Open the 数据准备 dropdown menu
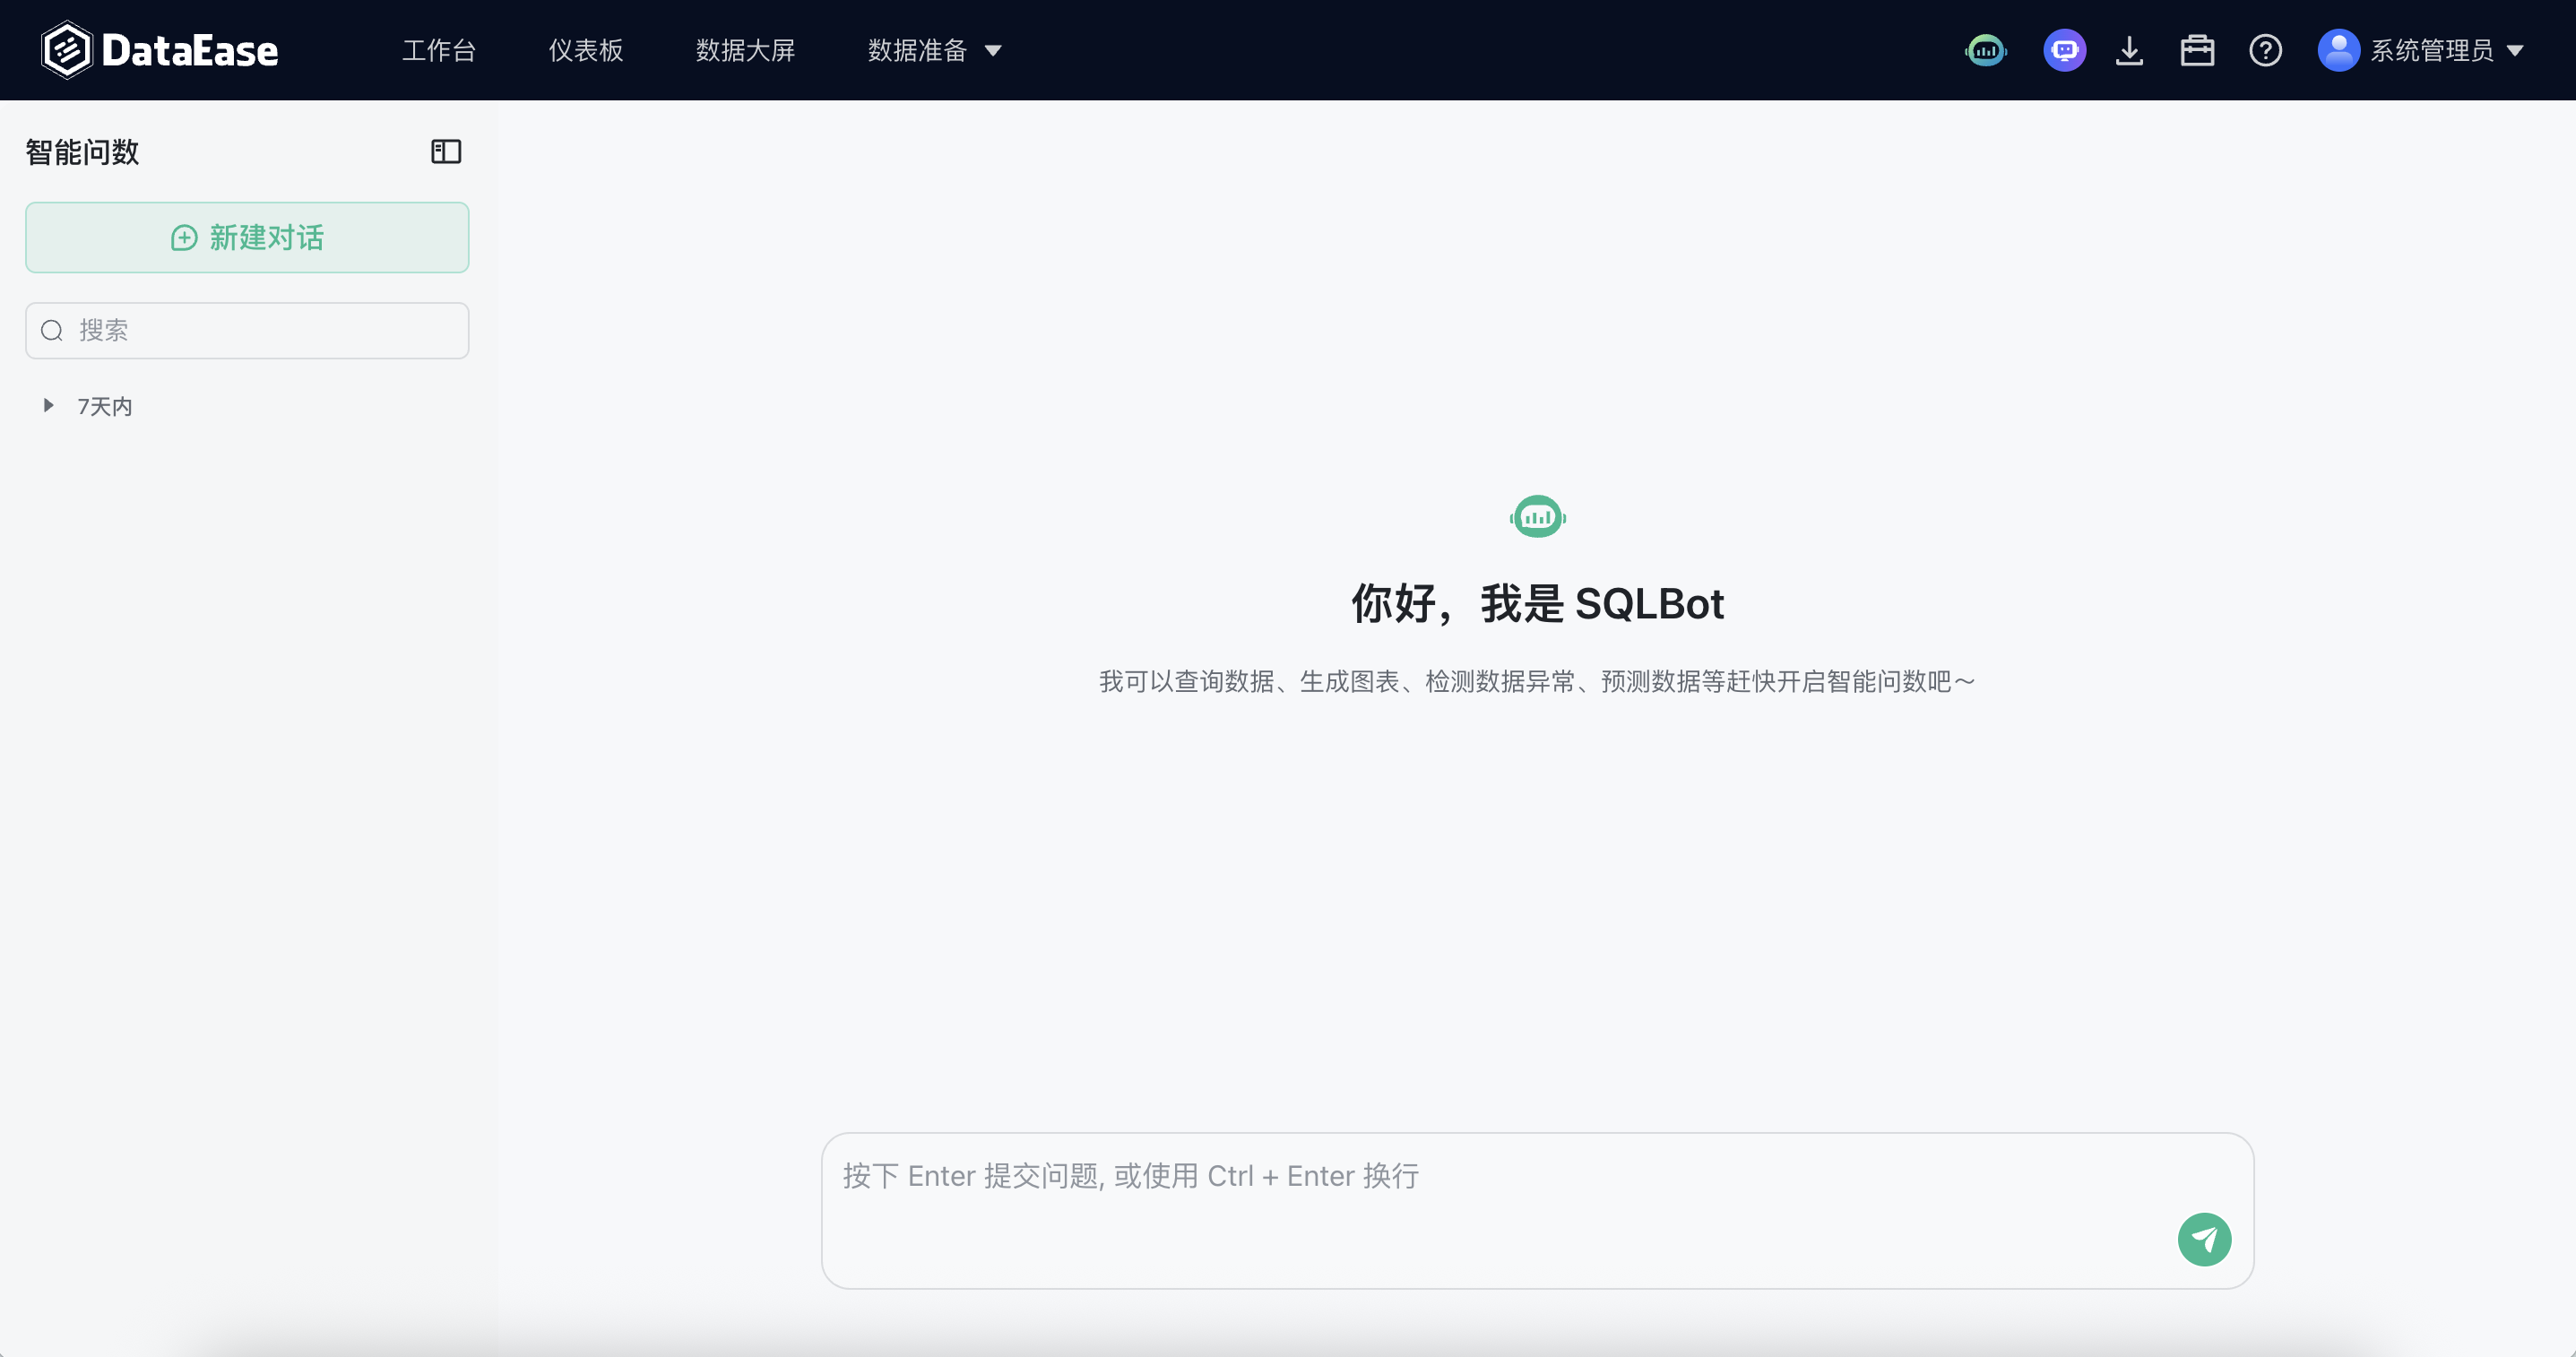This screenshot has height=1357, width=2576. click(934, 50)
